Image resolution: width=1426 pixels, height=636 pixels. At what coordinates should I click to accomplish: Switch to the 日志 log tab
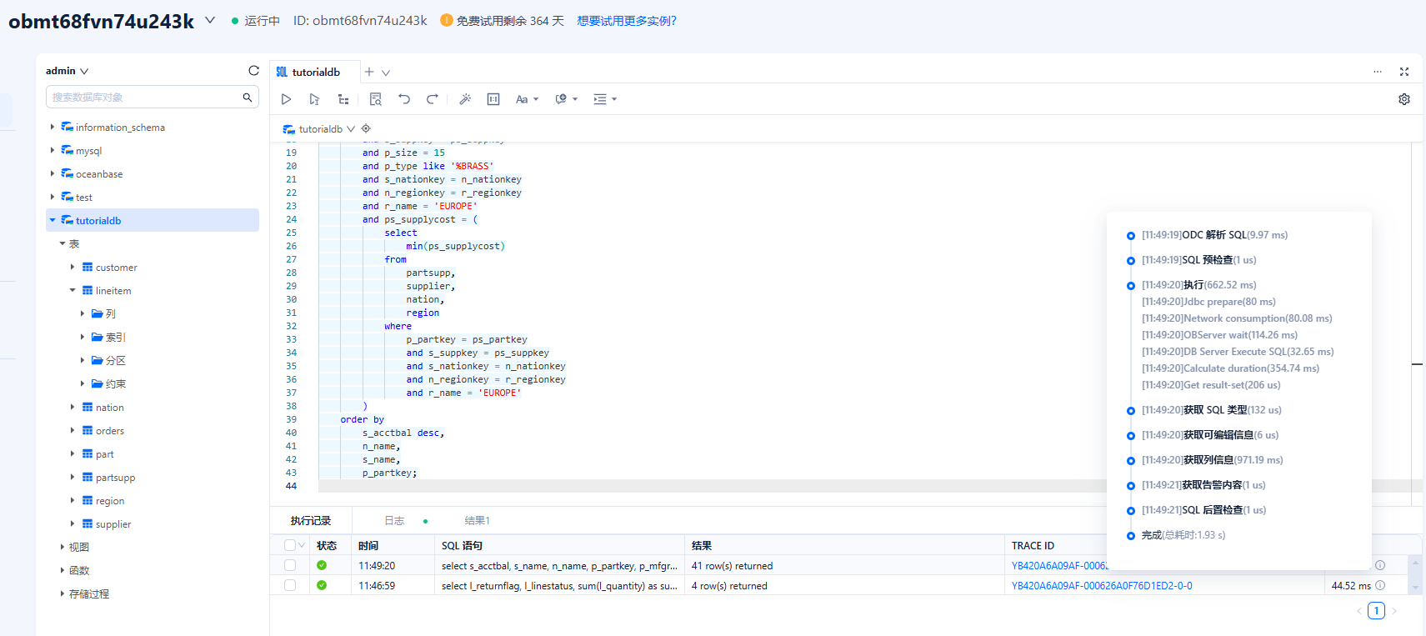(394, 521)
